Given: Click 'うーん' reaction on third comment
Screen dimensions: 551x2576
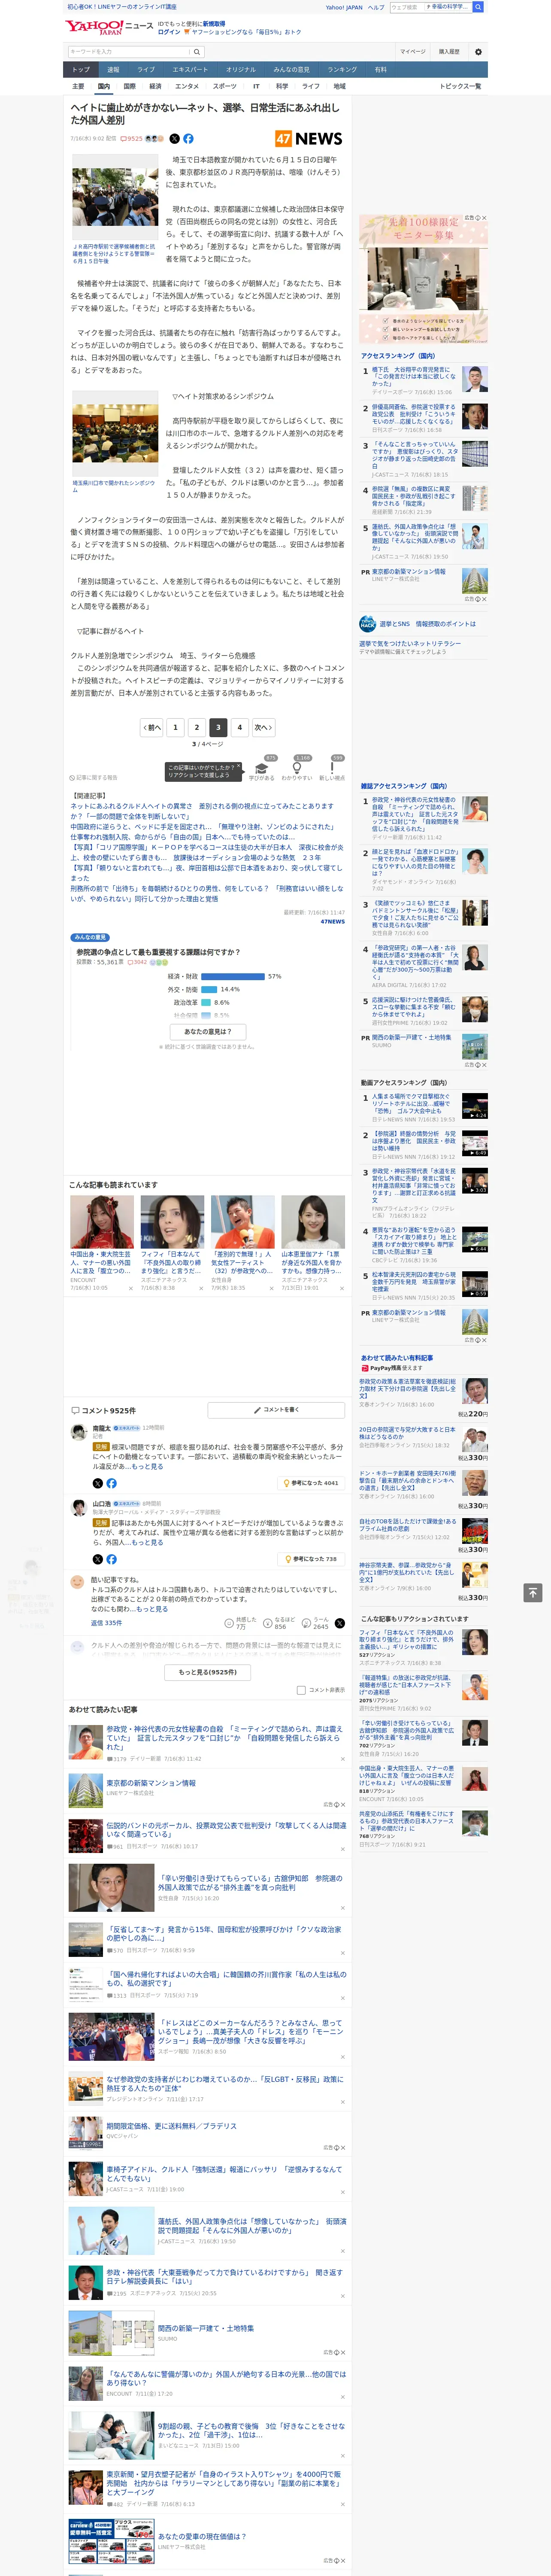Looking at the screenshot, I should coord(315,1623).
